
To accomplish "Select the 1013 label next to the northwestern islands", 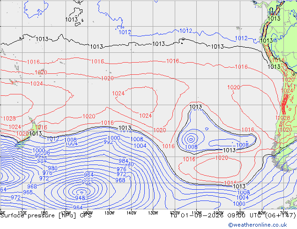I will click(71, 20).
